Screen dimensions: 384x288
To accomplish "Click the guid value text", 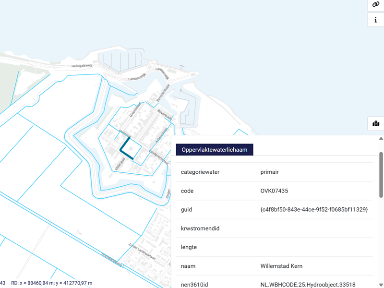I will tap(314, 210).
